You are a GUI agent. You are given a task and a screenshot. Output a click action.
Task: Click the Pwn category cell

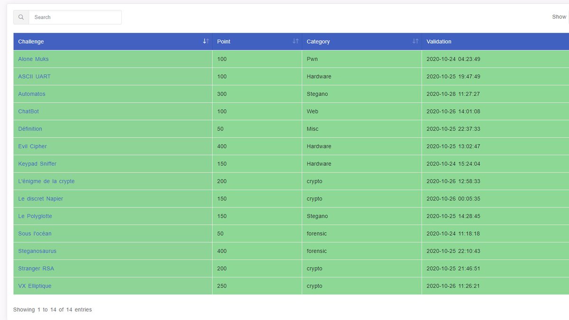[x=362, y=59]
